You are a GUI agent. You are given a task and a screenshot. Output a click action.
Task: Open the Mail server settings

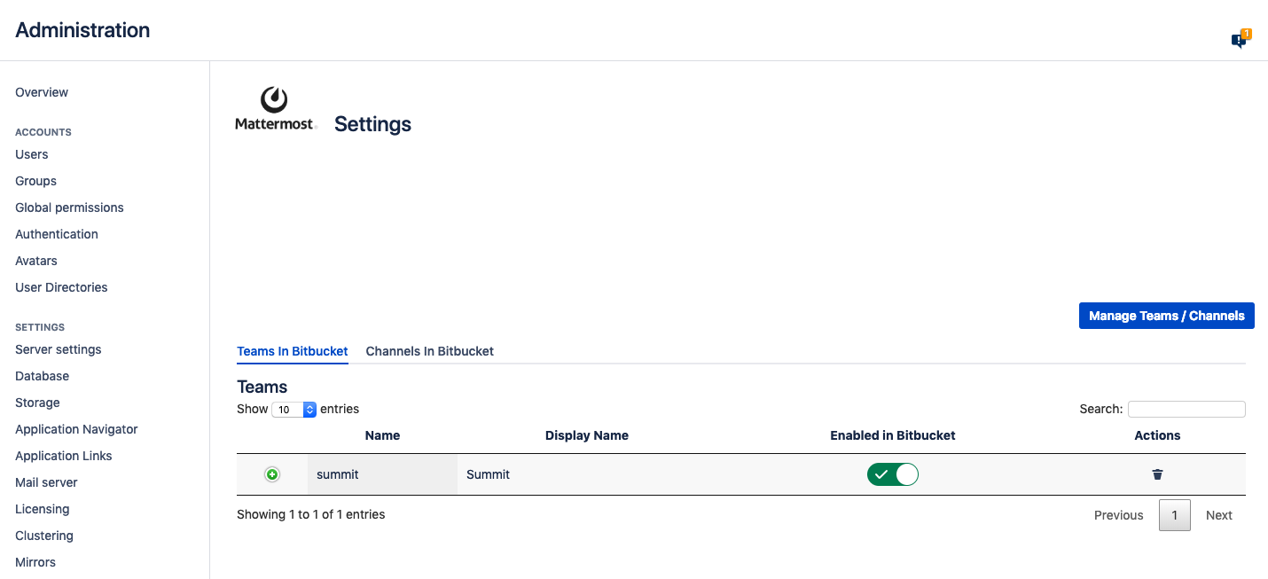pyautogui.click(x=46, y=482)
